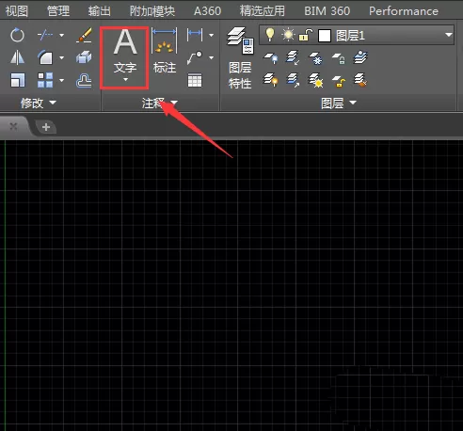Click the Offset tool icon
The image size is (463, 431).
[84, 81]
